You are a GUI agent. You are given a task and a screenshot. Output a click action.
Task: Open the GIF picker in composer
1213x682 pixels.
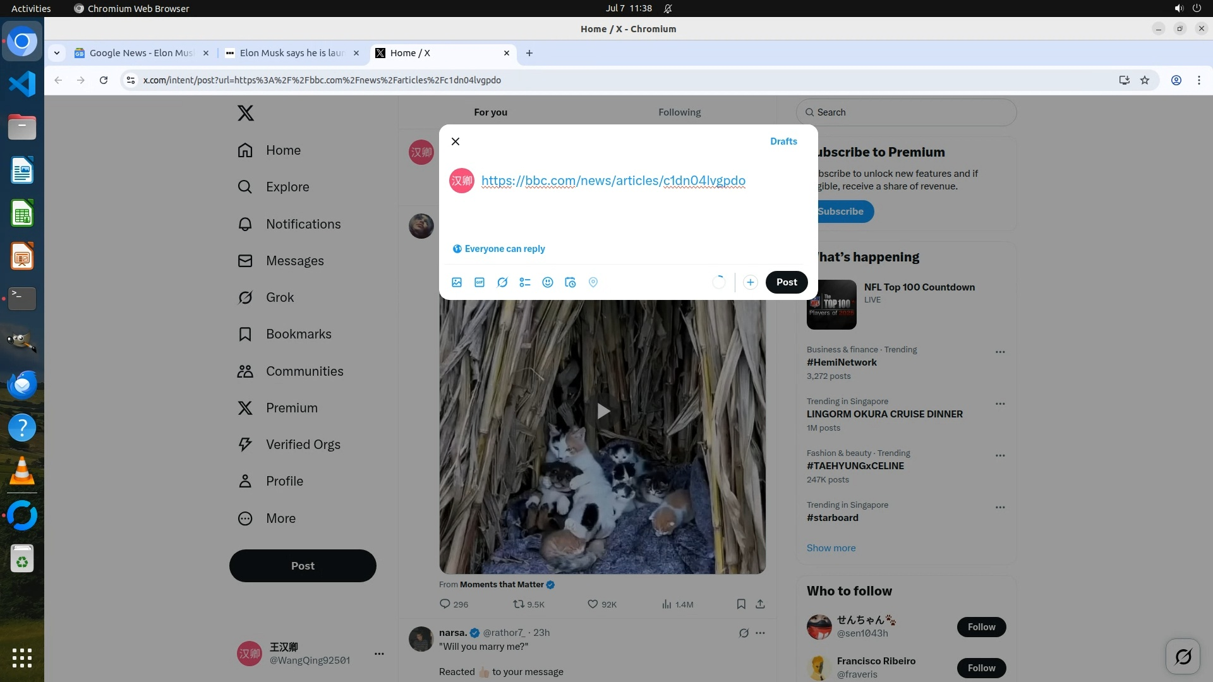[x=480, y=282]
